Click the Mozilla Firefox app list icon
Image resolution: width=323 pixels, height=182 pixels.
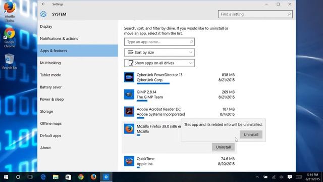pyautogui.click(x=129, y=129)
